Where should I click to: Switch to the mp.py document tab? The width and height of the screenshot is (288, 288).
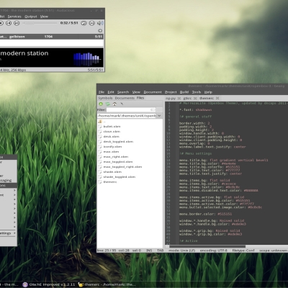point(171,99)
